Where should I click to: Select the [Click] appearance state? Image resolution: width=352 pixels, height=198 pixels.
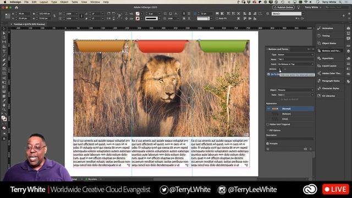[290, 119]
